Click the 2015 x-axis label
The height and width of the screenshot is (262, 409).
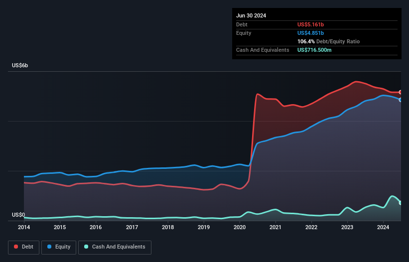coord(60,227)
